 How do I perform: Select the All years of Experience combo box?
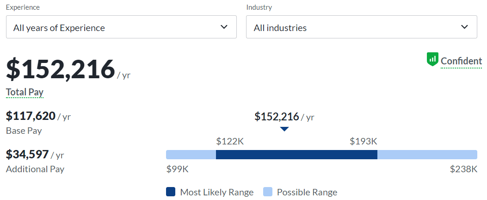121,27
